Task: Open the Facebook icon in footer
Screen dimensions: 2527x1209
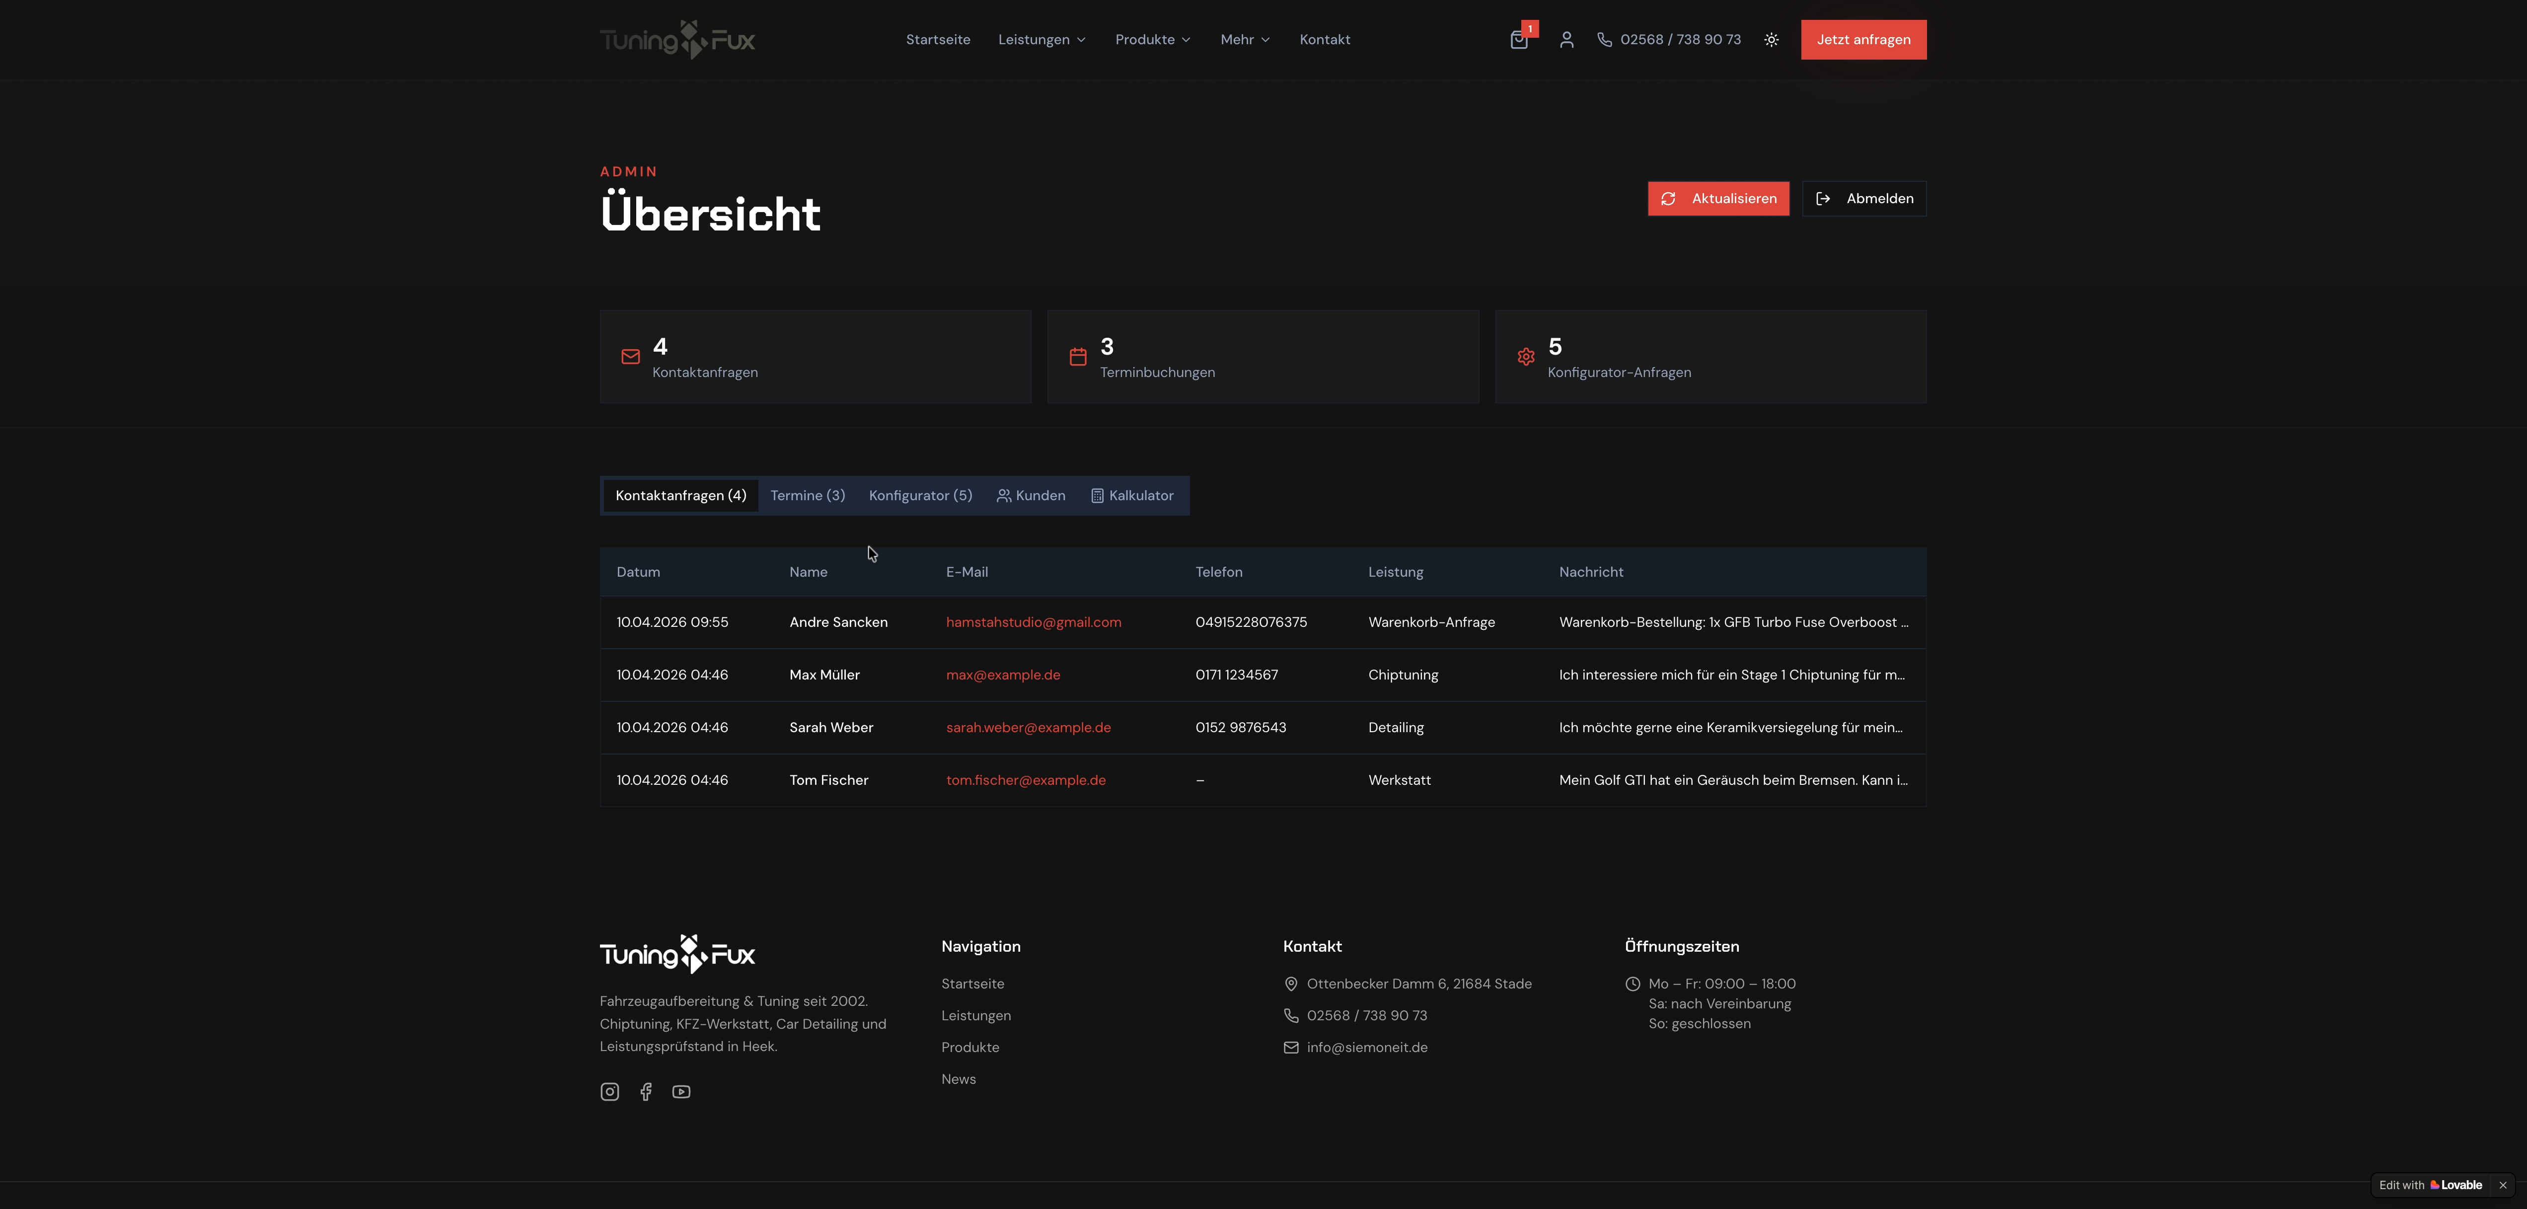Action: (646, 1092)
